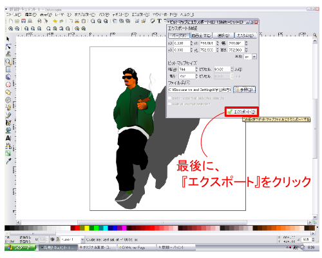The image size is (322, 258).
Task: Click the New document toolbar icon
Action: 11,21
